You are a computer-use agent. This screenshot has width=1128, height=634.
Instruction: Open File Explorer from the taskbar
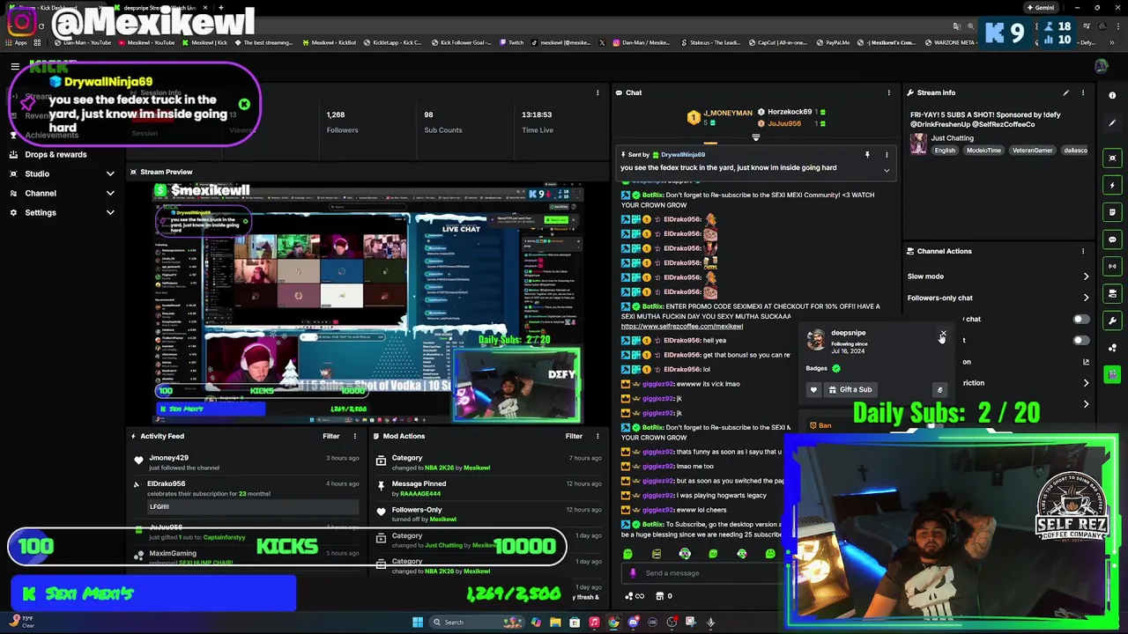pos(555,622)
